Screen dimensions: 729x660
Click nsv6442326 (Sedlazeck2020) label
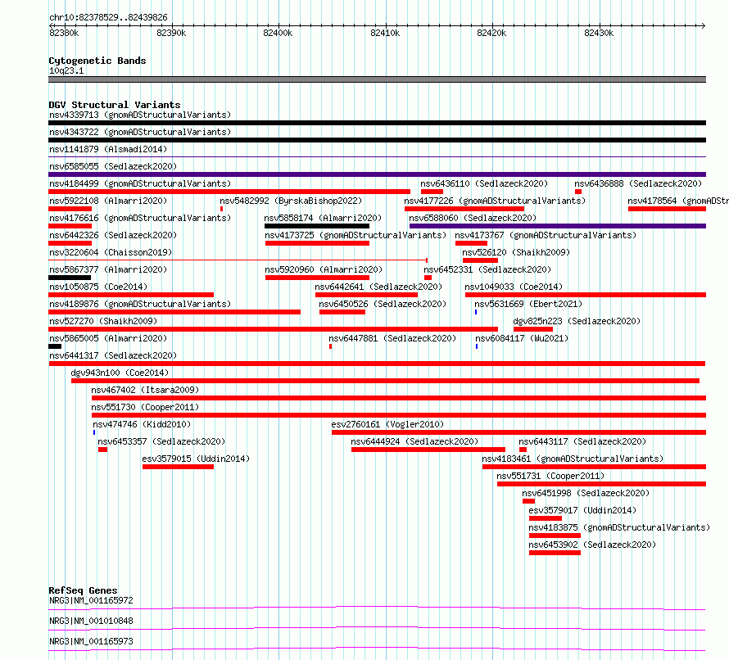pyautogui.click(x=113, y=235)
